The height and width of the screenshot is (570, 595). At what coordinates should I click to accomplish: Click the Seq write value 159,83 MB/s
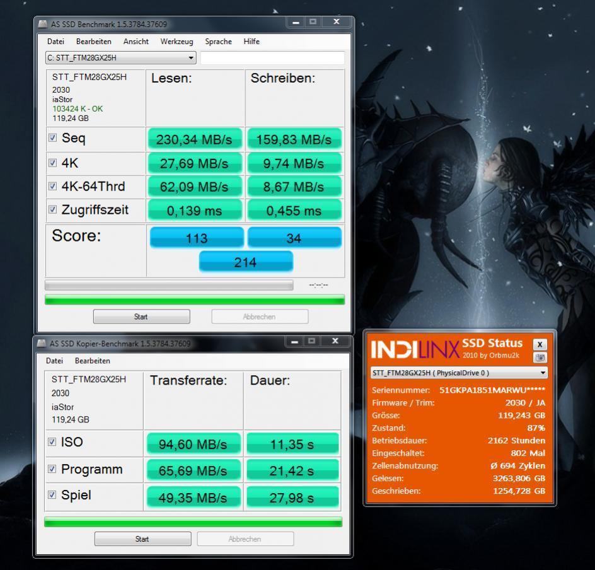pyautogui.click(x=294, y=139)
